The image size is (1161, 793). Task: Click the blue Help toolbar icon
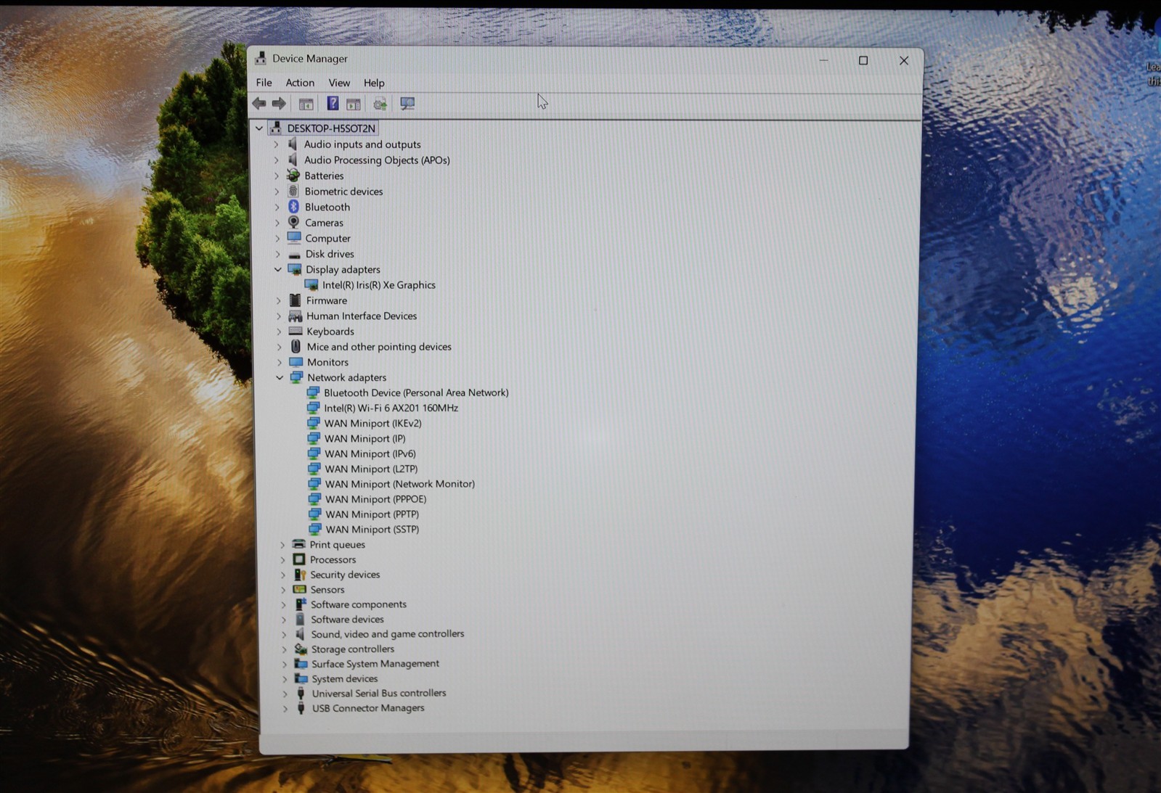click(333, 104)
